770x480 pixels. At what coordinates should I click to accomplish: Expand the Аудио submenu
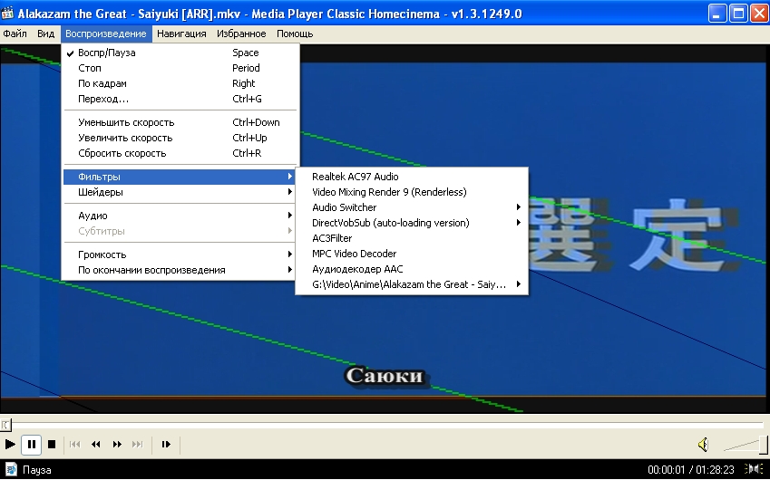click(180, 216)
